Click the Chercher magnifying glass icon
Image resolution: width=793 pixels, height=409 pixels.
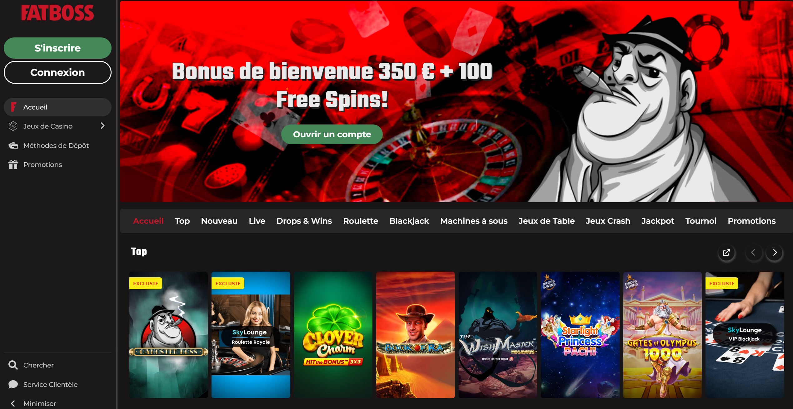point(13,365)
